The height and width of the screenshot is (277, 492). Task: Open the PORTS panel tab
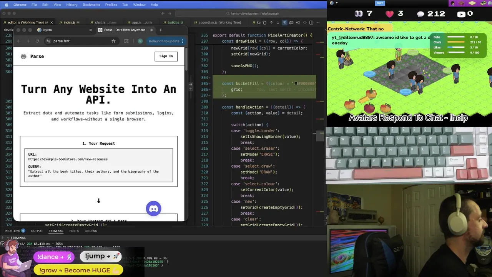click(74, 231)
